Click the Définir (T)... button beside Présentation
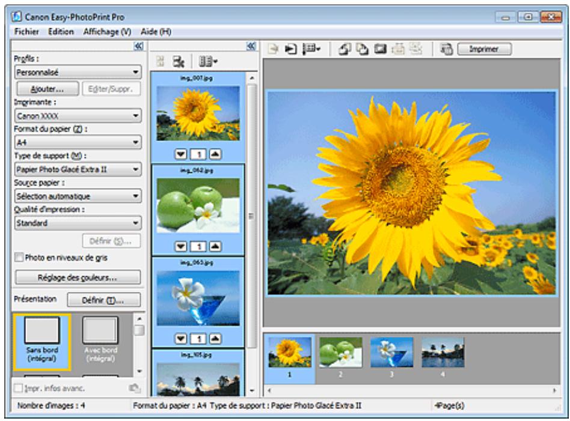The height and width of the screenshot is (421, 570). (x=103, y=300)
